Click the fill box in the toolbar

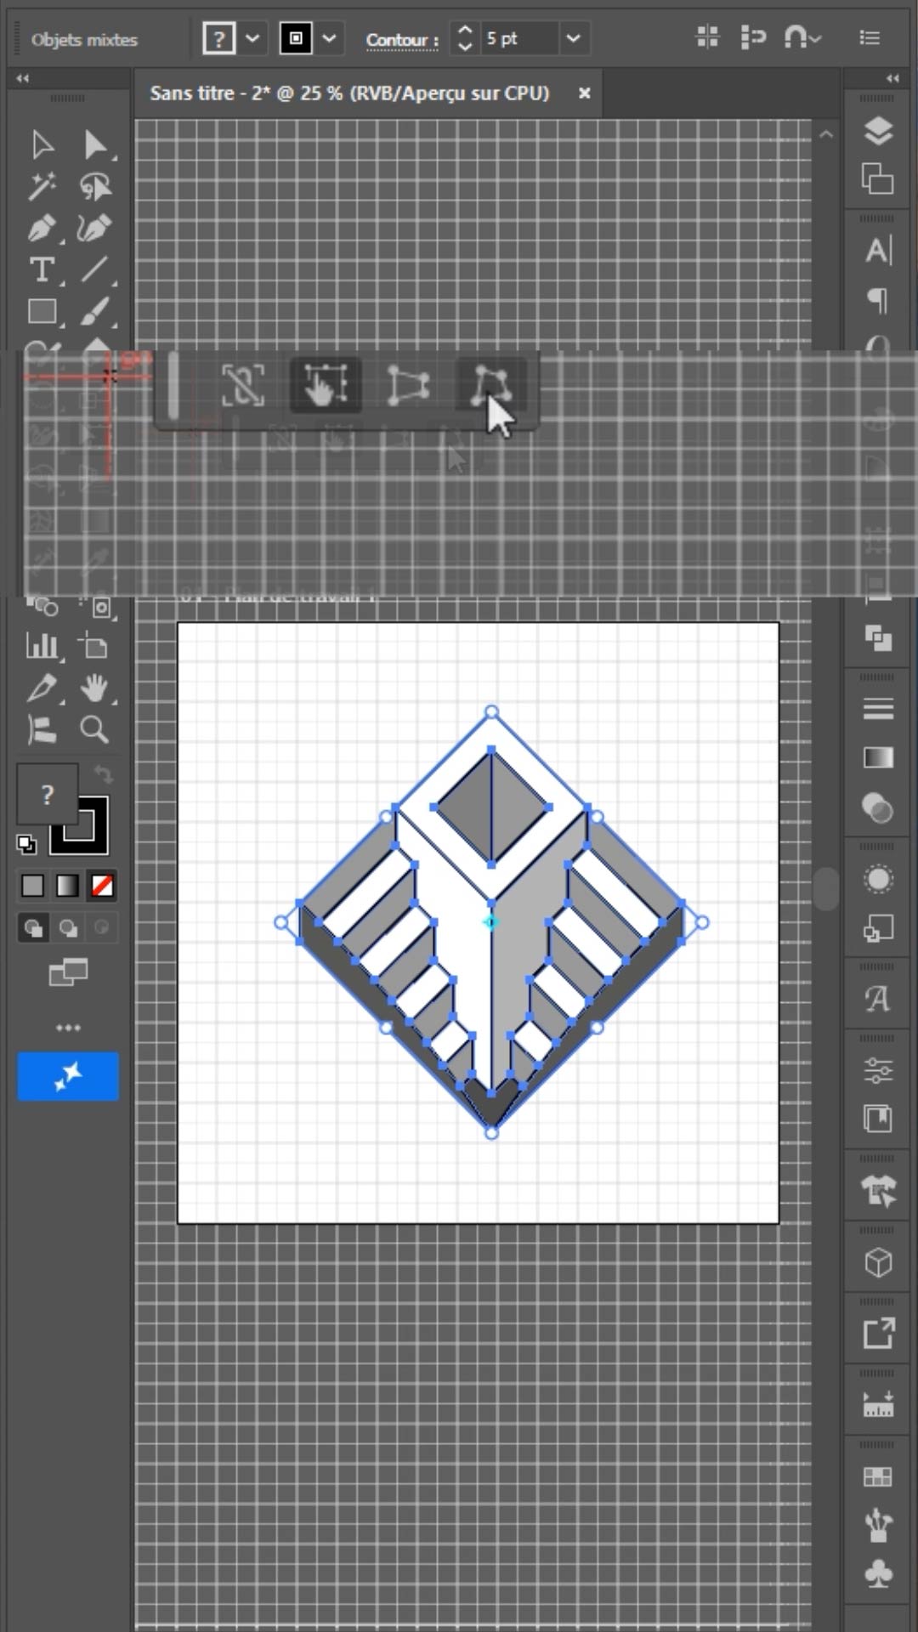point(48,794)
